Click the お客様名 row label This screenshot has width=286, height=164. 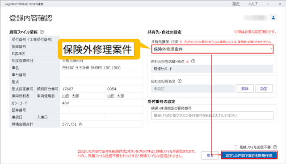click(18, 53)
